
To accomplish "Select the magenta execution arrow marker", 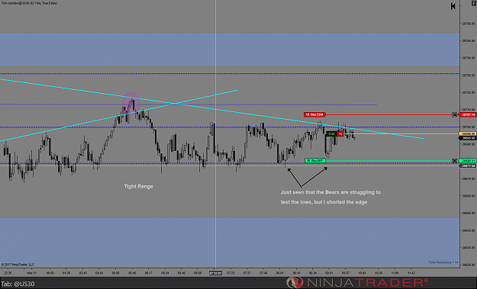I will pos(343,124).
